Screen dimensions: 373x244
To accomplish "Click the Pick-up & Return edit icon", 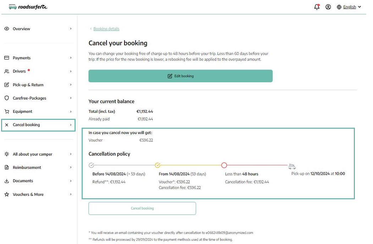I will [x=7, y=85].
